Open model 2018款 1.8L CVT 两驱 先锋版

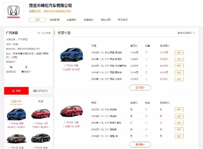(106, 79)
